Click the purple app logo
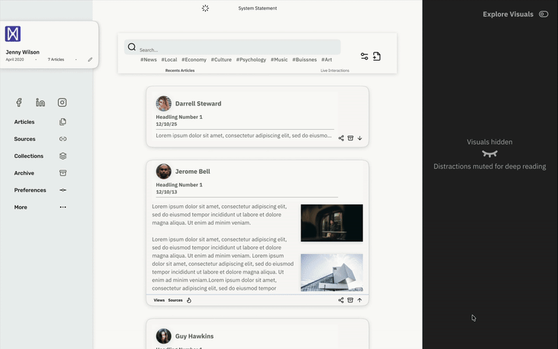Image resolution: width=558 pixels, height=349 pixels. [13, 34]
